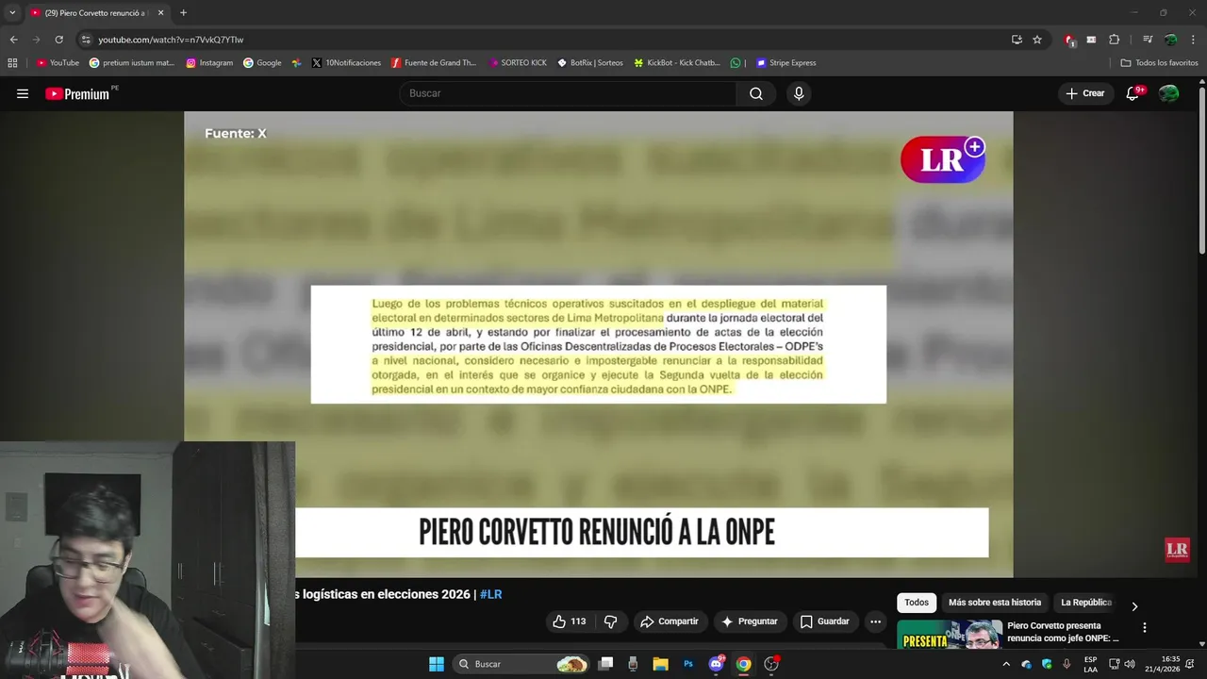Like the video with thumbs up
This screenshot has width=1207, height=679.
click(569, 621)
